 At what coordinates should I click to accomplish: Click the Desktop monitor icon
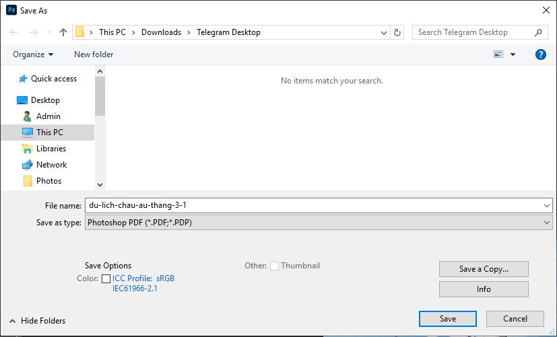22,100
